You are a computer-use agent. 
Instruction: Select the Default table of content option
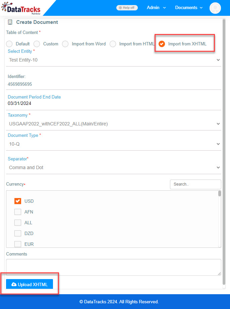(x=9, y=44)
